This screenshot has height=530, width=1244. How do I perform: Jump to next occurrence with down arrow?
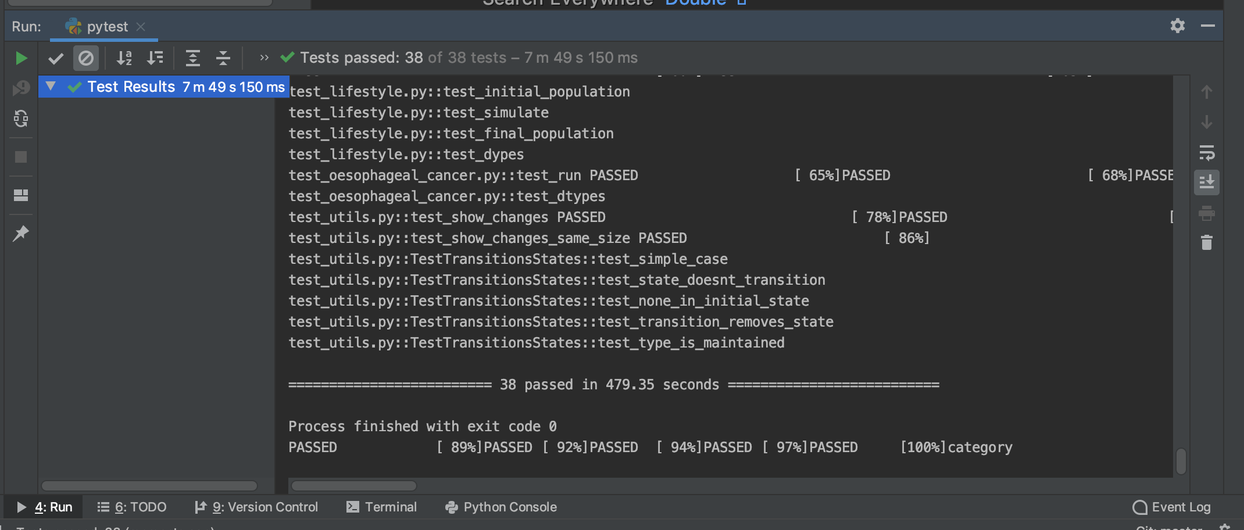pos(1207,122)
